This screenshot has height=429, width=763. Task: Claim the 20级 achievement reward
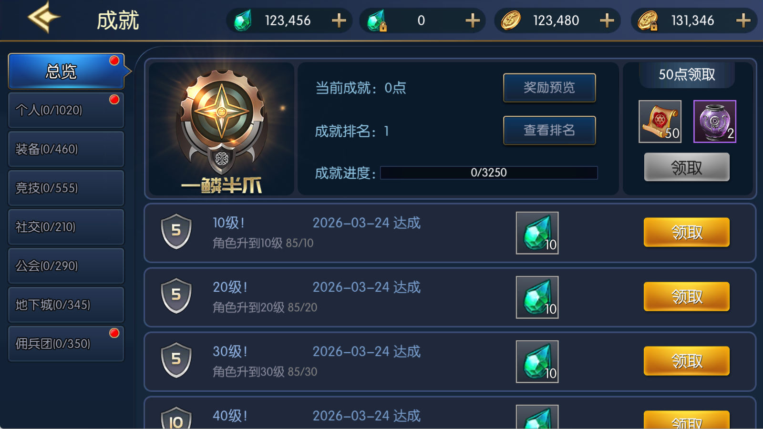coord(687,296)
